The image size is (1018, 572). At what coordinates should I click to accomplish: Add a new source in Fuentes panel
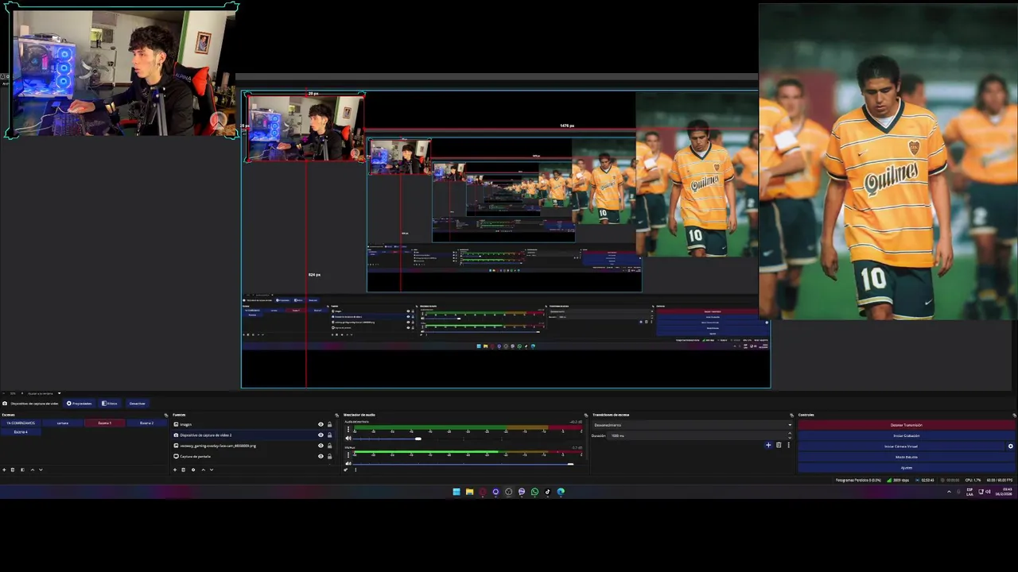[175, 470]
